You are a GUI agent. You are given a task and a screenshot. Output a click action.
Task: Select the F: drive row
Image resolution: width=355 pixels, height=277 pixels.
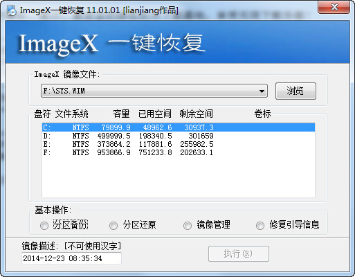179,152
